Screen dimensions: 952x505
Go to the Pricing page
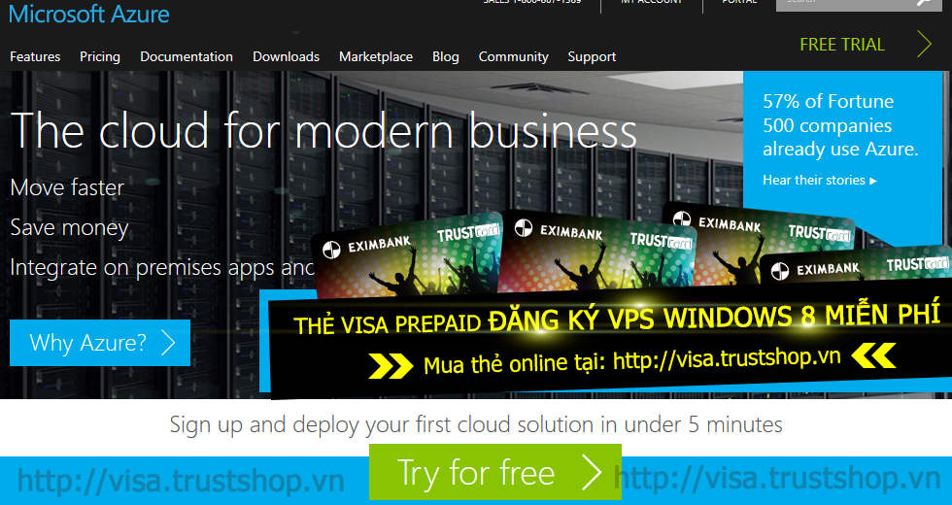100,56
